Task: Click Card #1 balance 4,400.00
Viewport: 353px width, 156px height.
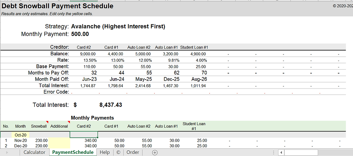Action: click(116, 54)
